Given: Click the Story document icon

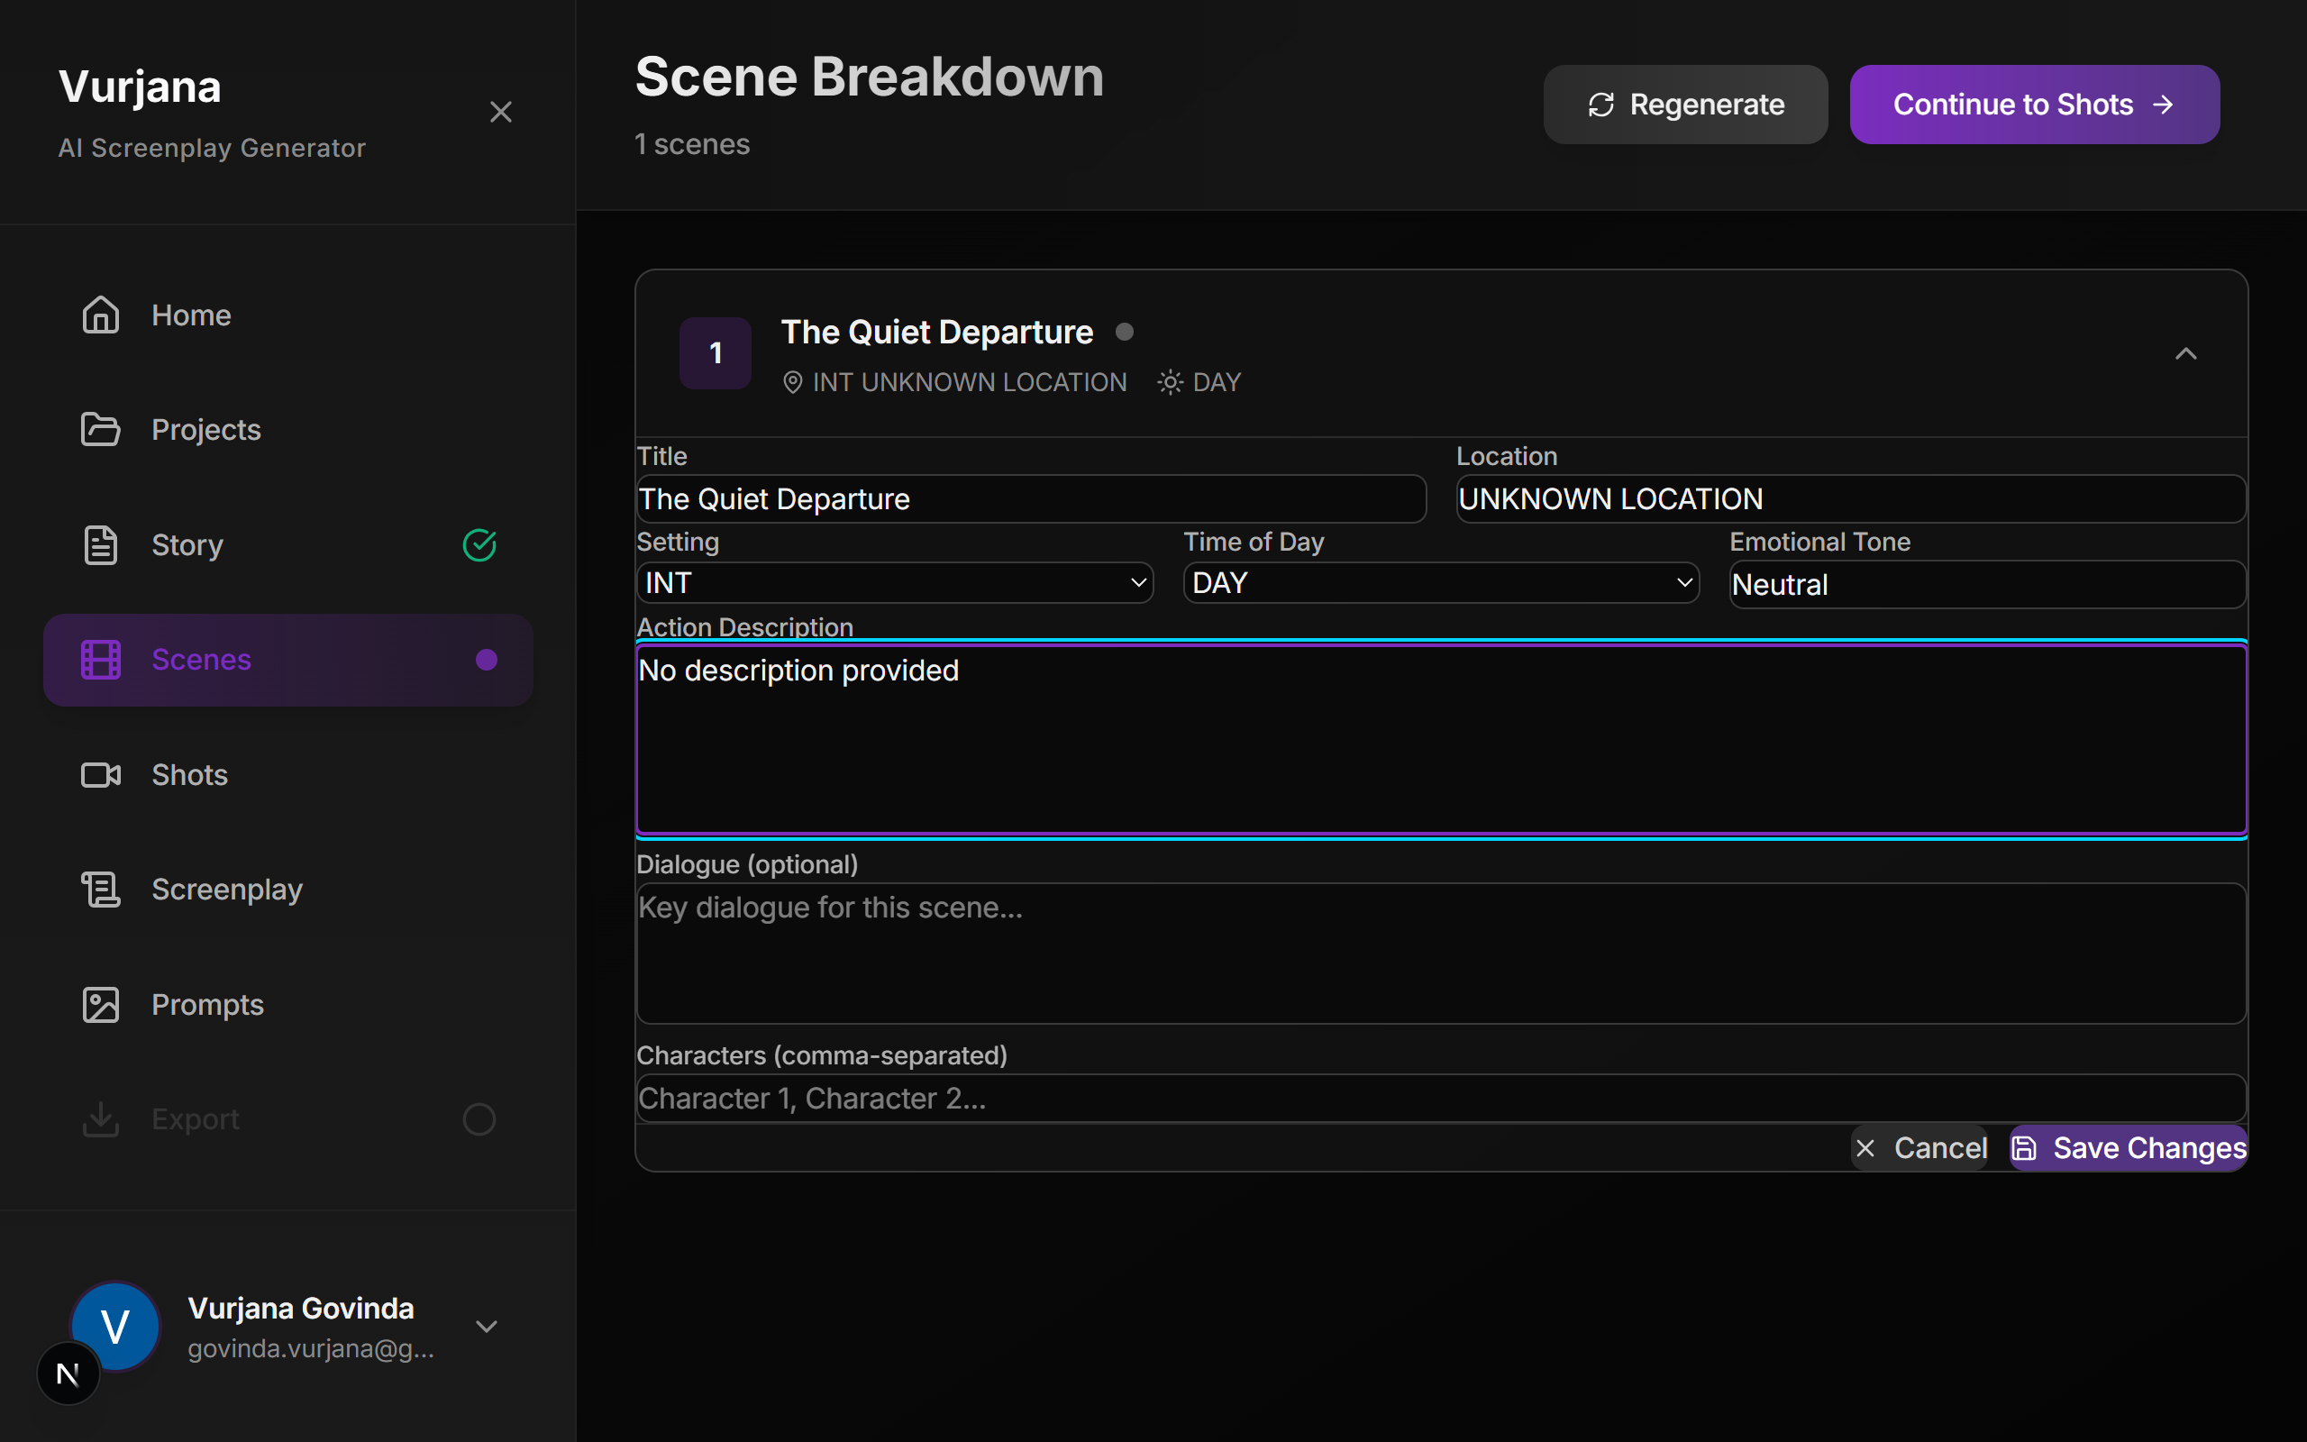Looking at the screenshot, I should [x=100, y=545].
